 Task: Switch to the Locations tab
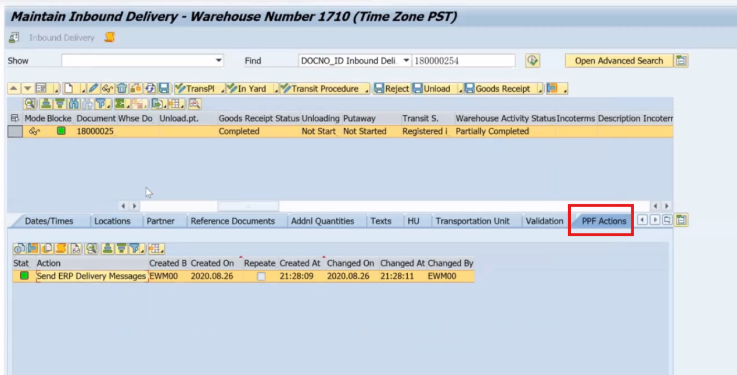click(112, 221)
